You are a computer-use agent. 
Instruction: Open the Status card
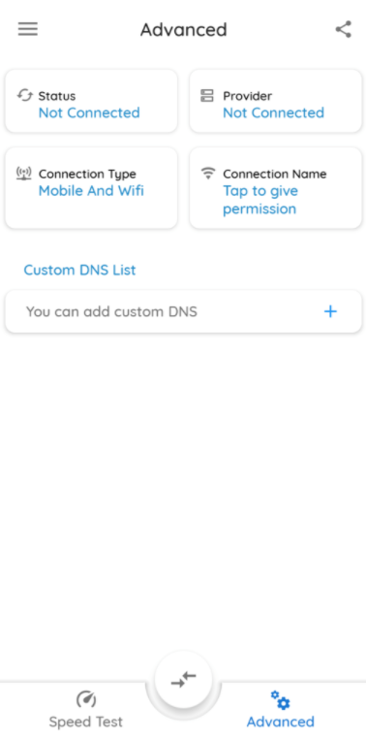coord(91,101)
